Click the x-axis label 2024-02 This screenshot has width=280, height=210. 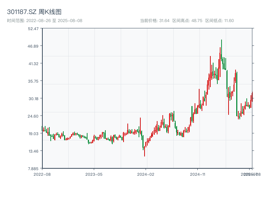[x=146, y=174]
